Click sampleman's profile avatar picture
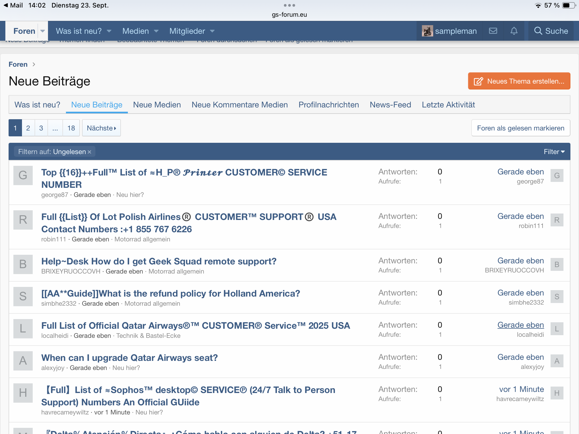The image size is (579, 434). click(x=427, y=31)
